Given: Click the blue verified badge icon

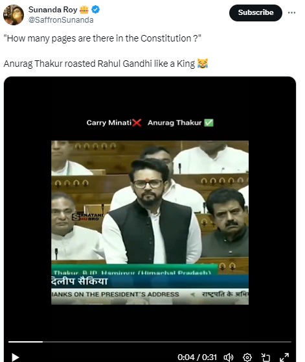Looking at the screenshot, I should pos(96,10).
